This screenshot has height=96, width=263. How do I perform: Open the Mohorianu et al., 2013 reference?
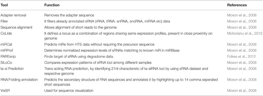(245, 34)
